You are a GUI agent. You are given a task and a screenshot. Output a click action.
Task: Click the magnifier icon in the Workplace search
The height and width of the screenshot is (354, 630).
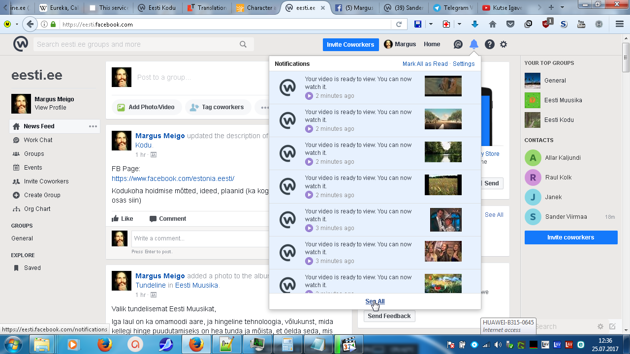tap(243, 44)
